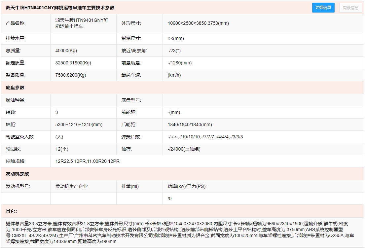Image resolution: width=365 pixels, height=249 pixels.
Task: Select the 7500,8200(Kg) value
Action: [71, 75]
